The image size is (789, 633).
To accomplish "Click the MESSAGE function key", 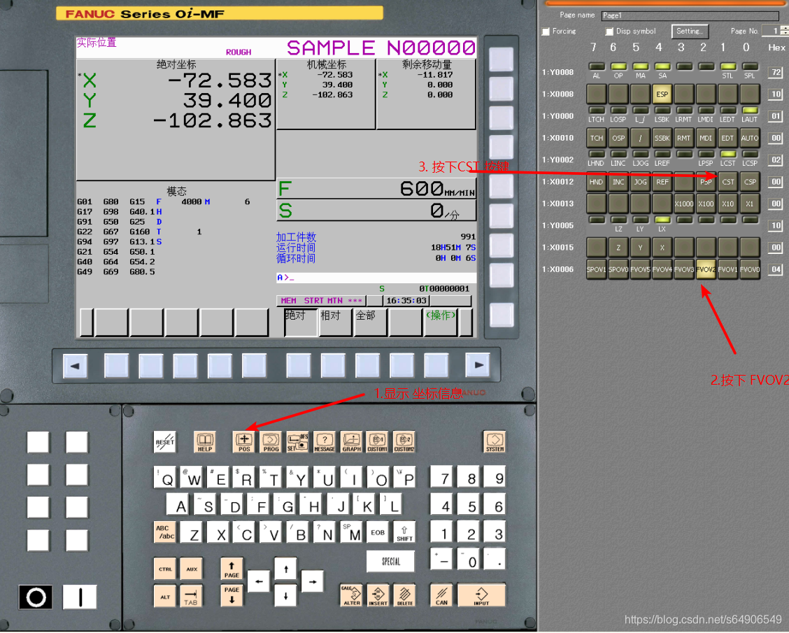I will point(325,441).
